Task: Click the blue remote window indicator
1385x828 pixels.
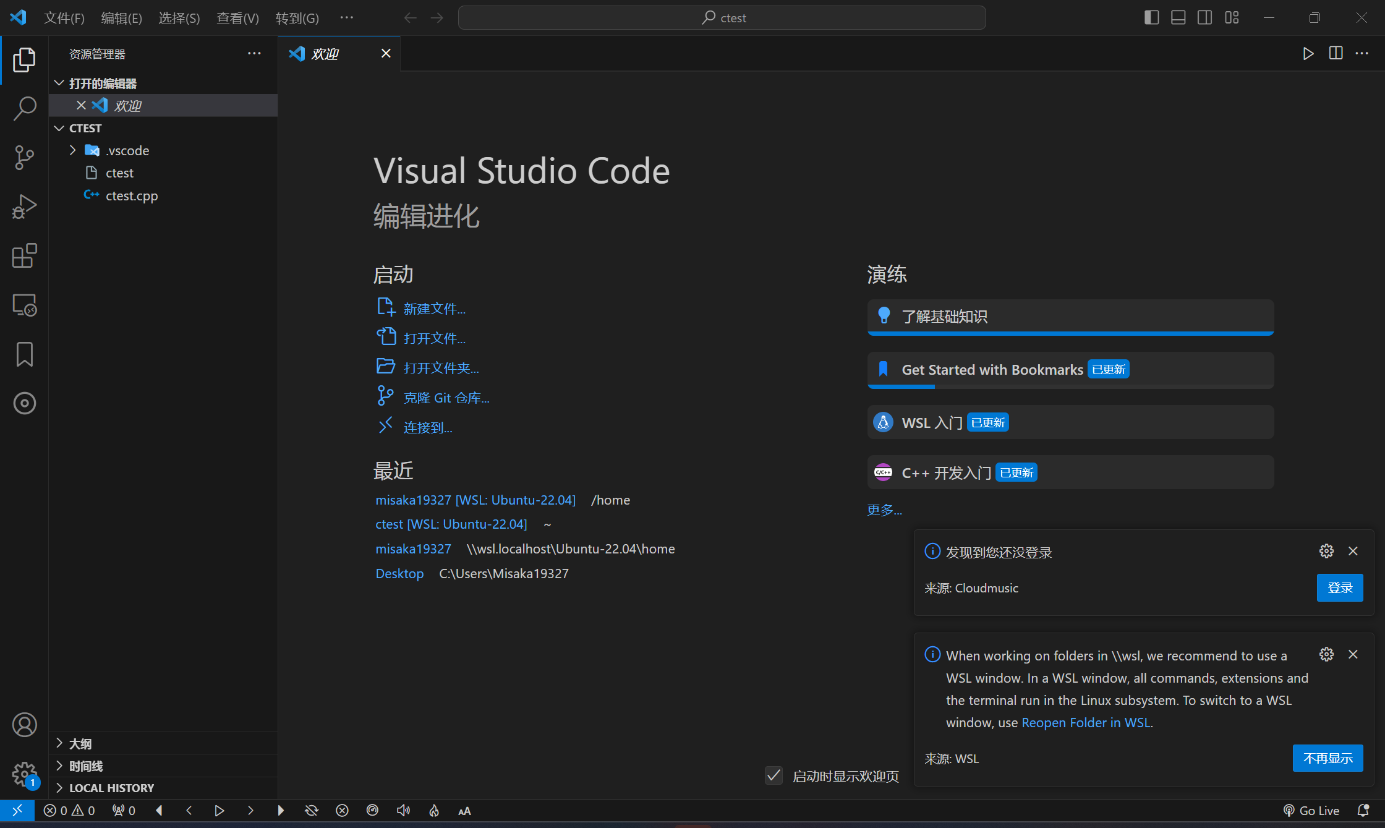Action: pos(17,810)
